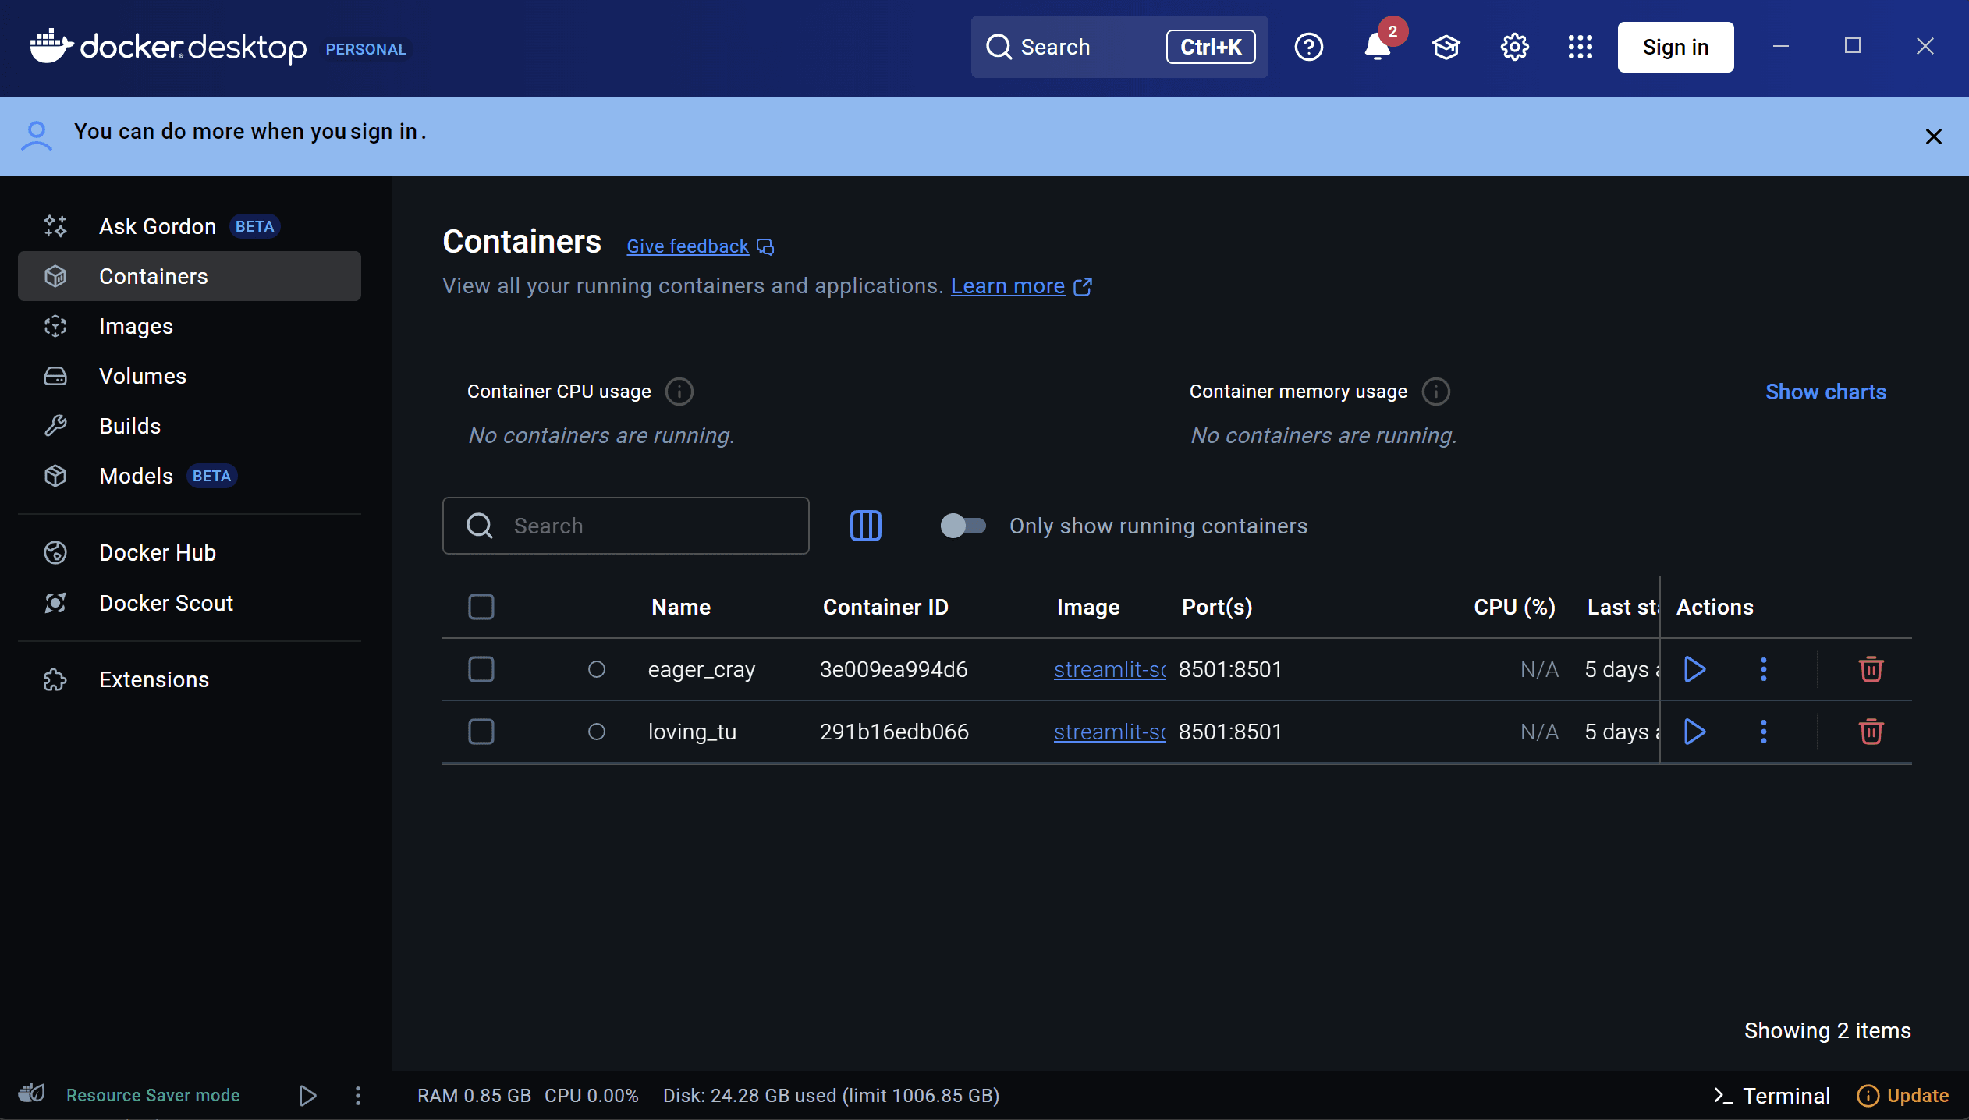Open the notifications bell
Viewport: 1969px width, 1120px height.
(1377, 48)
